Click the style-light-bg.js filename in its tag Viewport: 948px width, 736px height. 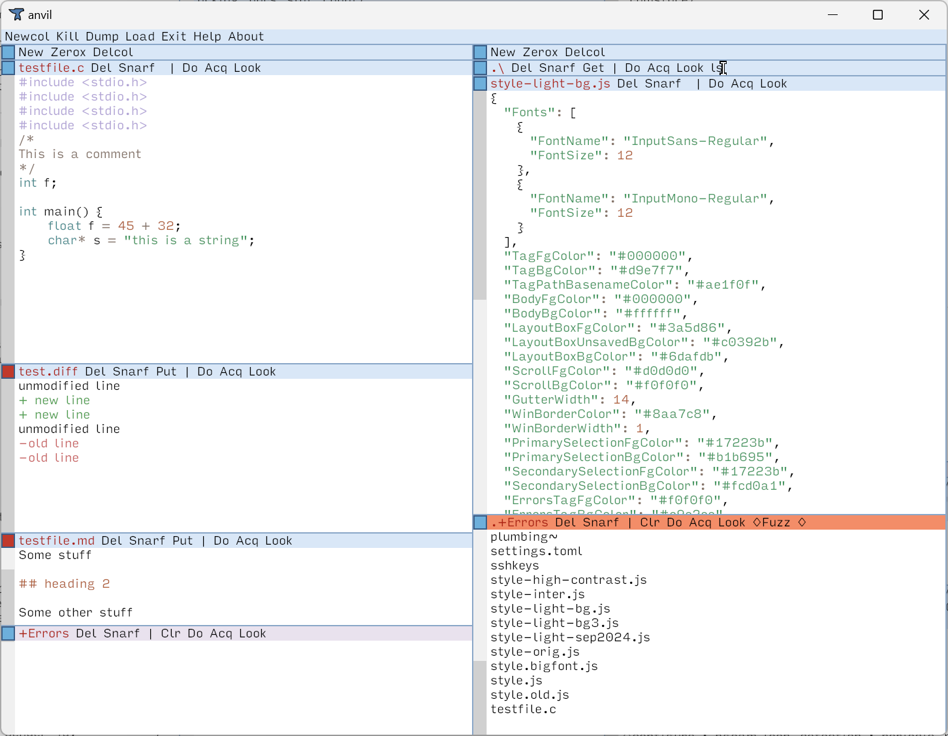click(550, 84)
